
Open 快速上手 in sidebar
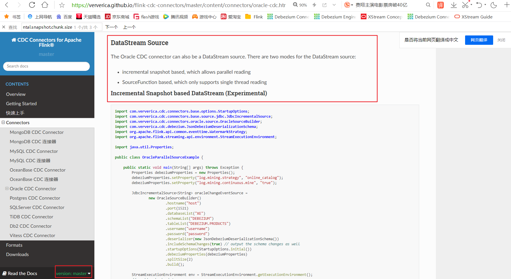tap(15, 113)
